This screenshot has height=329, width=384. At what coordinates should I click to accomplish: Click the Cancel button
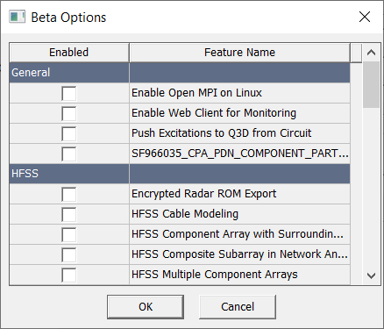(238, 307)
